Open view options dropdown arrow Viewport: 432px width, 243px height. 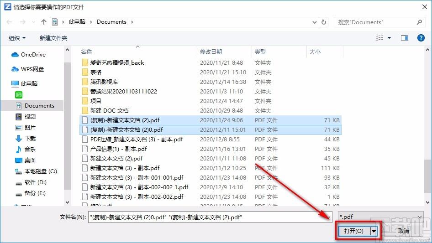tap(389, 38)
